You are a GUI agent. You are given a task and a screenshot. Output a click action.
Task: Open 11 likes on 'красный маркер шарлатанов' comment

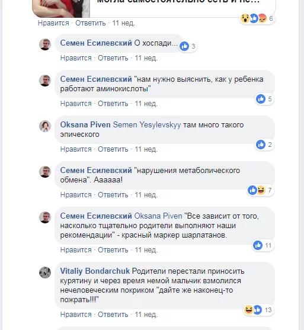tap(263, 245)
